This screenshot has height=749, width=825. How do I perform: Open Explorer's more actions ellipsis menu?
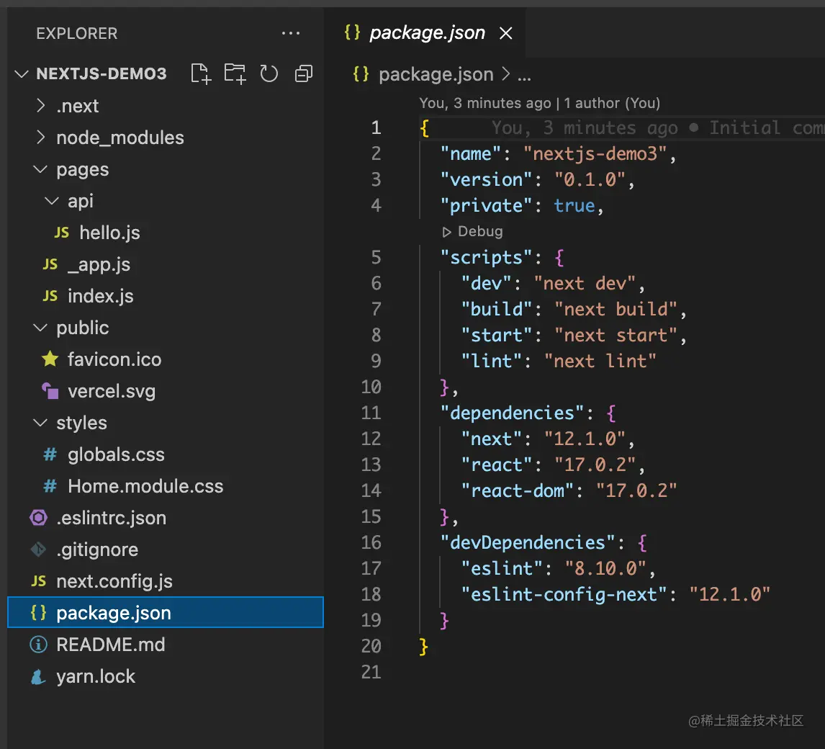(x=290, y=33)
